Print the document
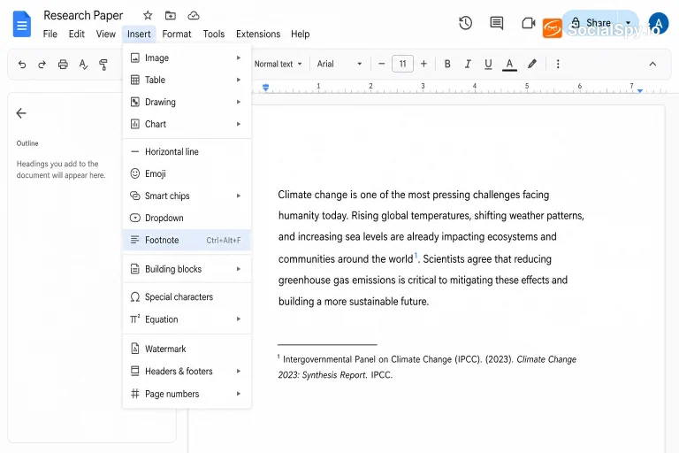The width and height of the screenshot is (679, 453). click(x=63, y=65)
